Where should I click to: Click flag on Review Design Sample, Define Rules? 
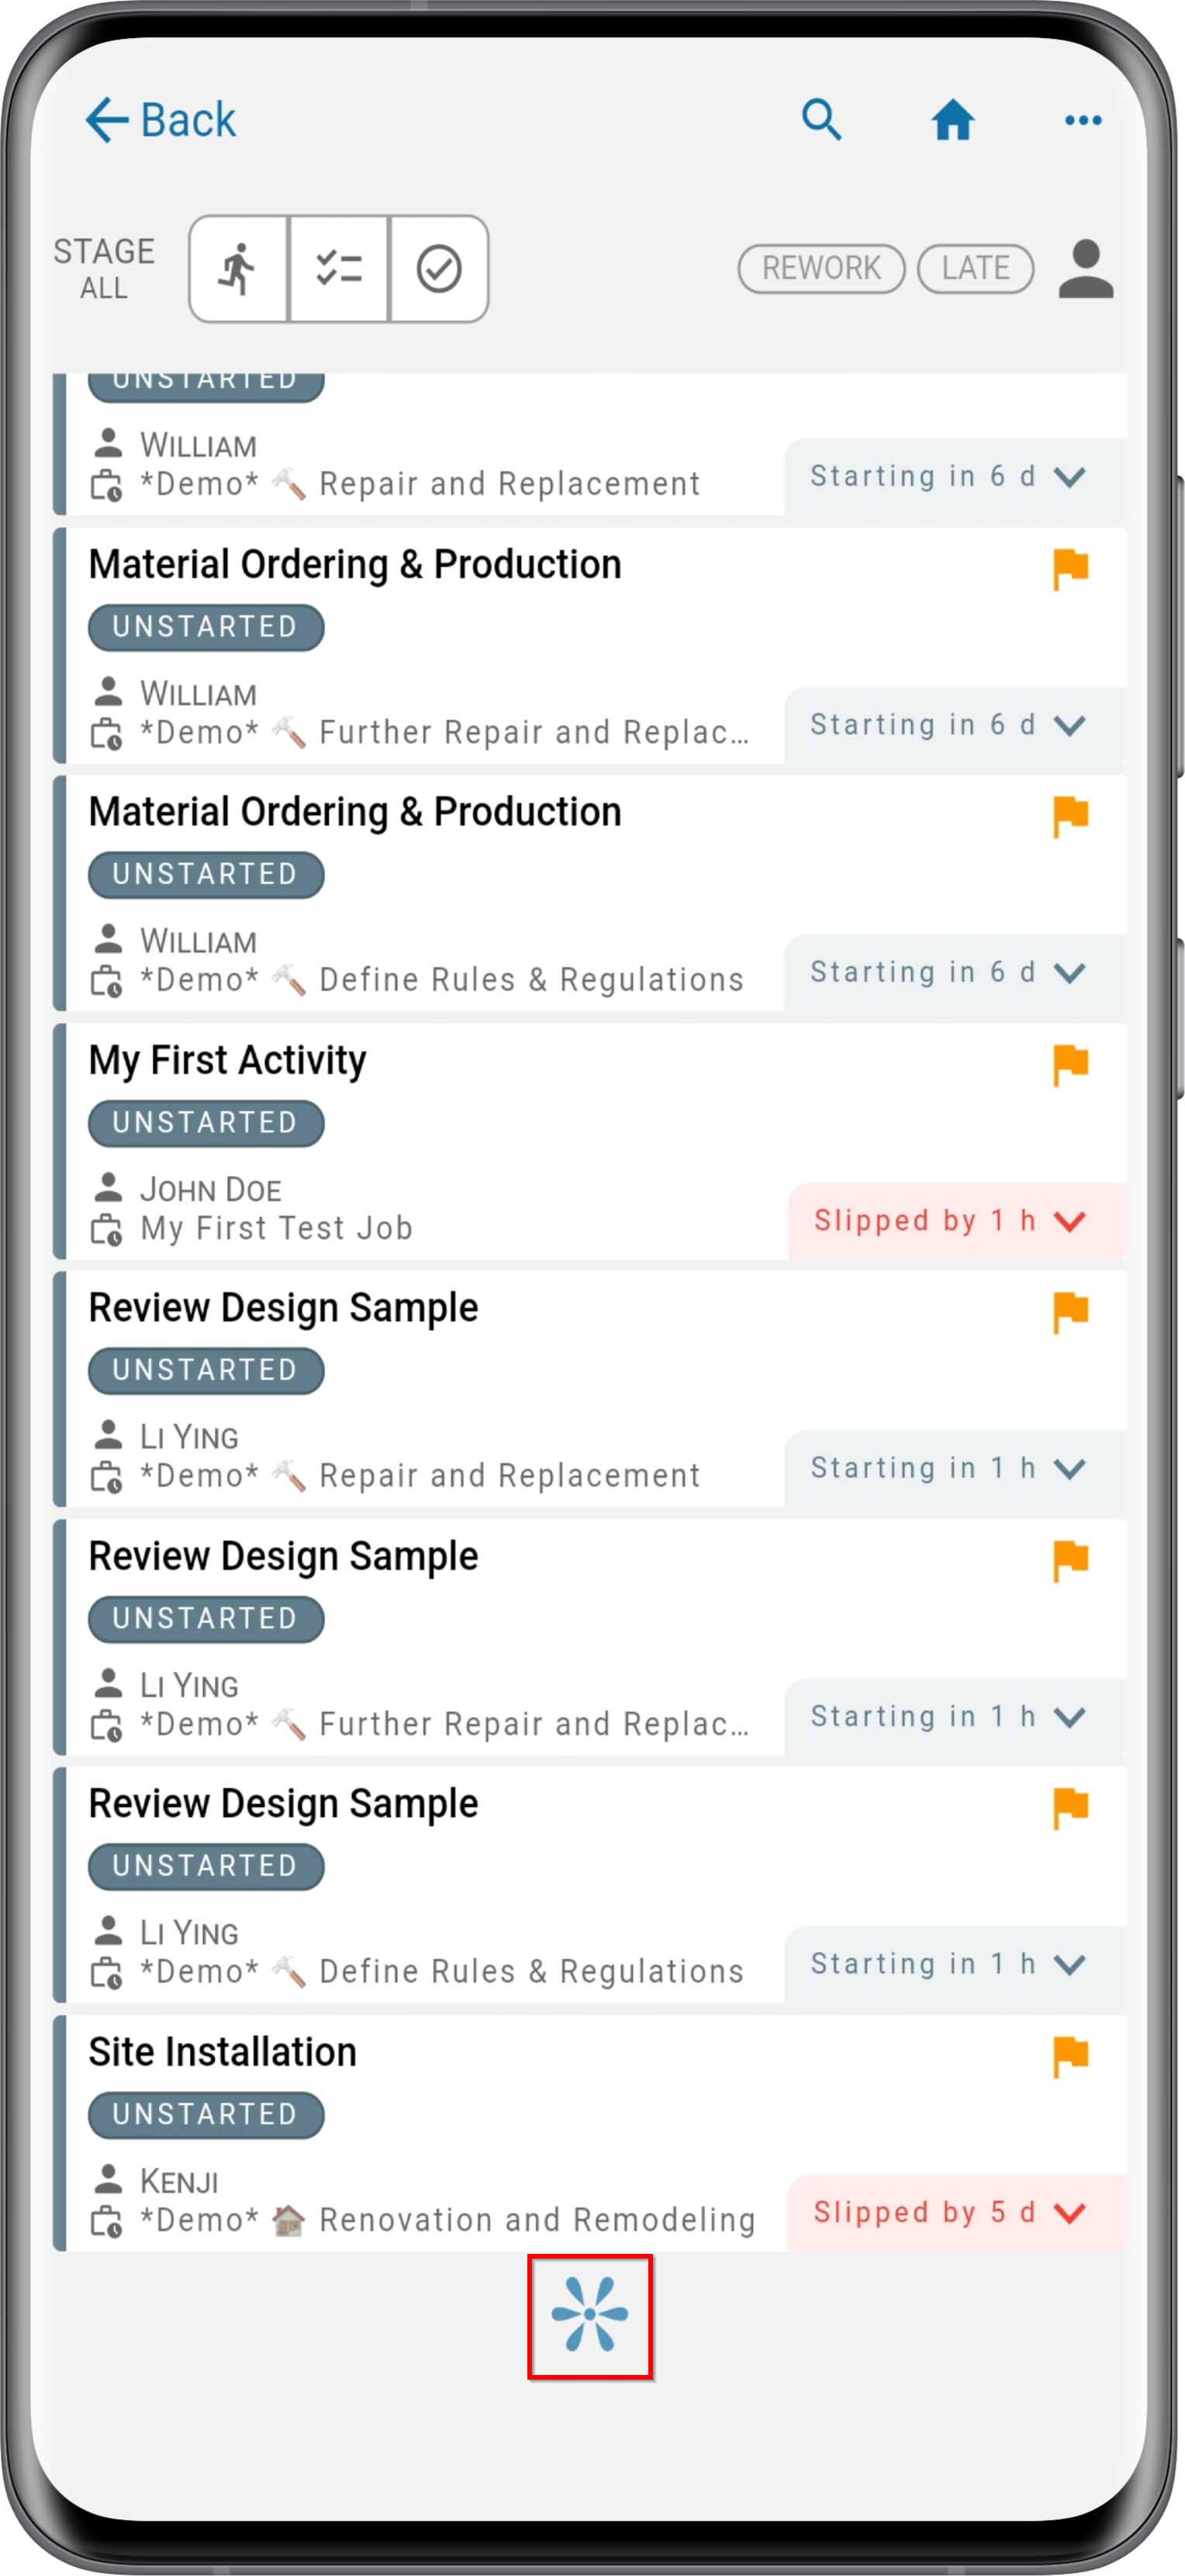point(1070,1809)
